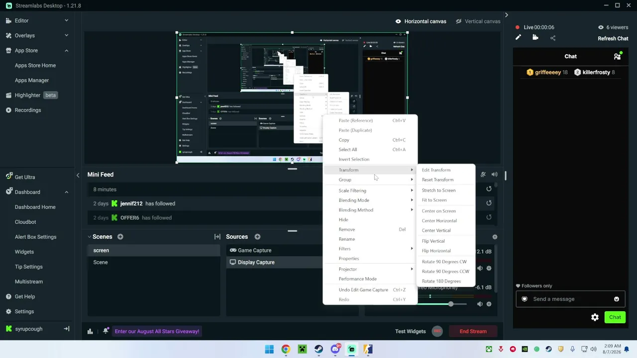Click the Test Widgets button
Image resolution: width=637 pixels, height=358 pixels.
(411, 331)
